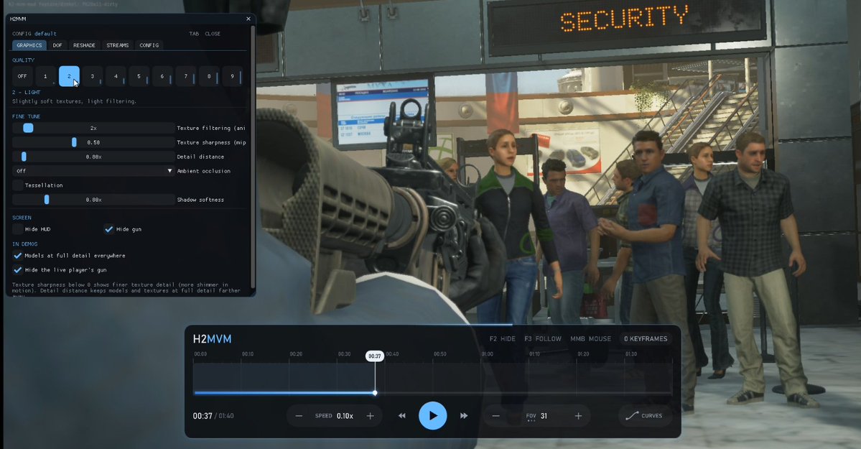Click the timeline at 01:00 mark
The height and width of the screenshot is (449, 861).
[x=487, y=354]
